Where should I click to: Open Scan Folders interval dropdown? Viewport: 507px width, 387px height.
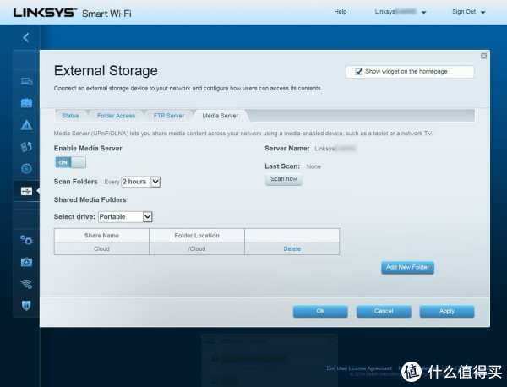[140, 182]
